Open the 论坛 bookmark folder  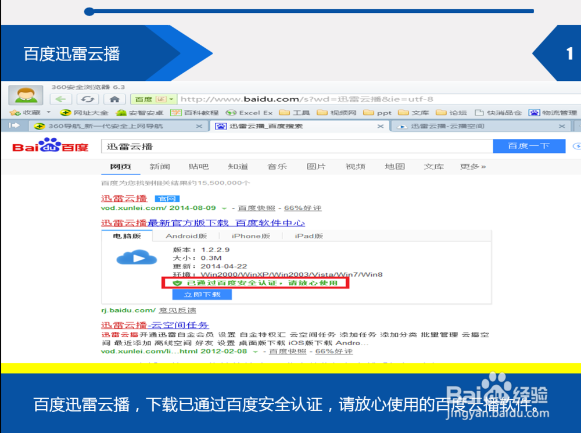(451, 112)
